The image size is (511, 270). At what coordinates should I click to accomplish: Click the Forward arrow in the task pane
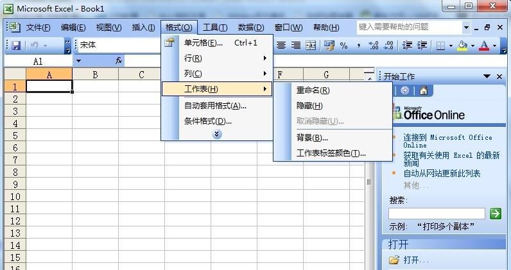[x=405, y=90]
